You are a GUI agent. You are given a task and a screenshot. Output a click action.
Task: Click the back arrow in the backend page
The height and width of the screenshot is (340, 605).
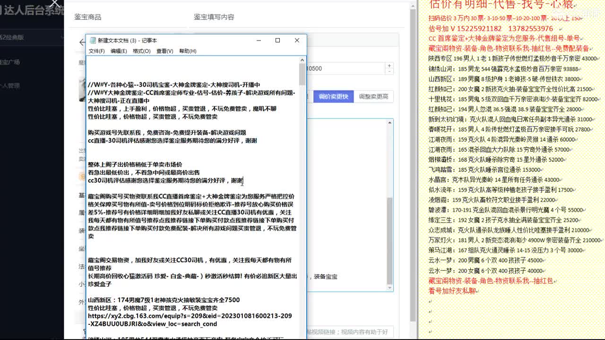click(x=82, y=42)
